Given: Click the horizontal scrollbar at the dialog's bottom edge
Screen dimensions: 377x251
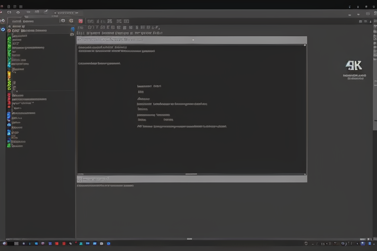Looking at the screenshot, I should pyautogui.click(x=191, y=174).
